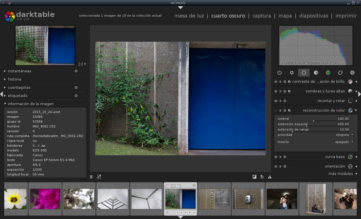Screen dimensions: 361x219
Task: Expand the instantáneas panel
Action: (19, 71)
